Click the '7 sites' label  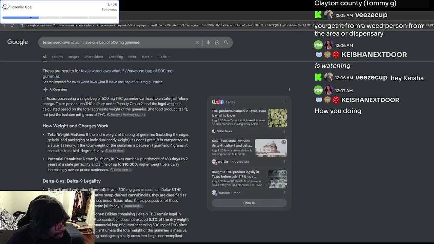pos(230,102)
